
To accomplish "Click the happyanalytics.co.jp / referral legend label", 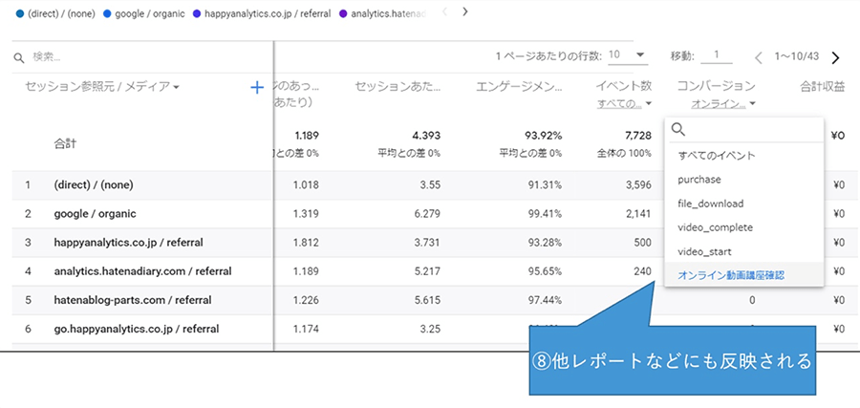I will [x=268, y=13].
